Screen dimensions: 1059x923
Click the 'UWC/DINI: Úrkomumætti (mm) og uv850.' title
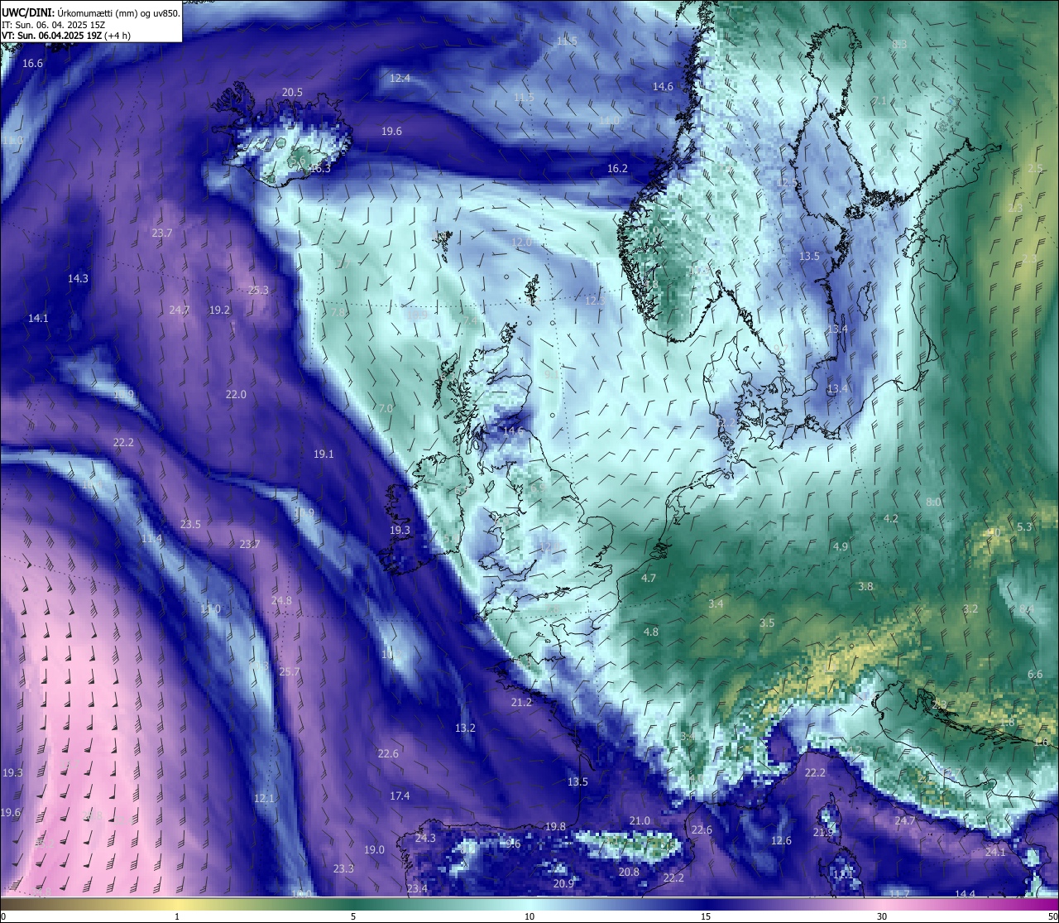tap(91, 13)
